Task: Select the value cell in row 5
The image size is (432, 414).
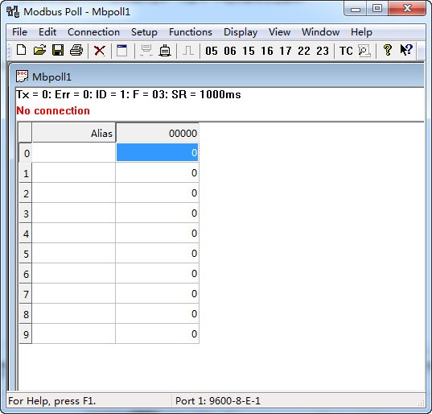Action: (x=157, y=253)
